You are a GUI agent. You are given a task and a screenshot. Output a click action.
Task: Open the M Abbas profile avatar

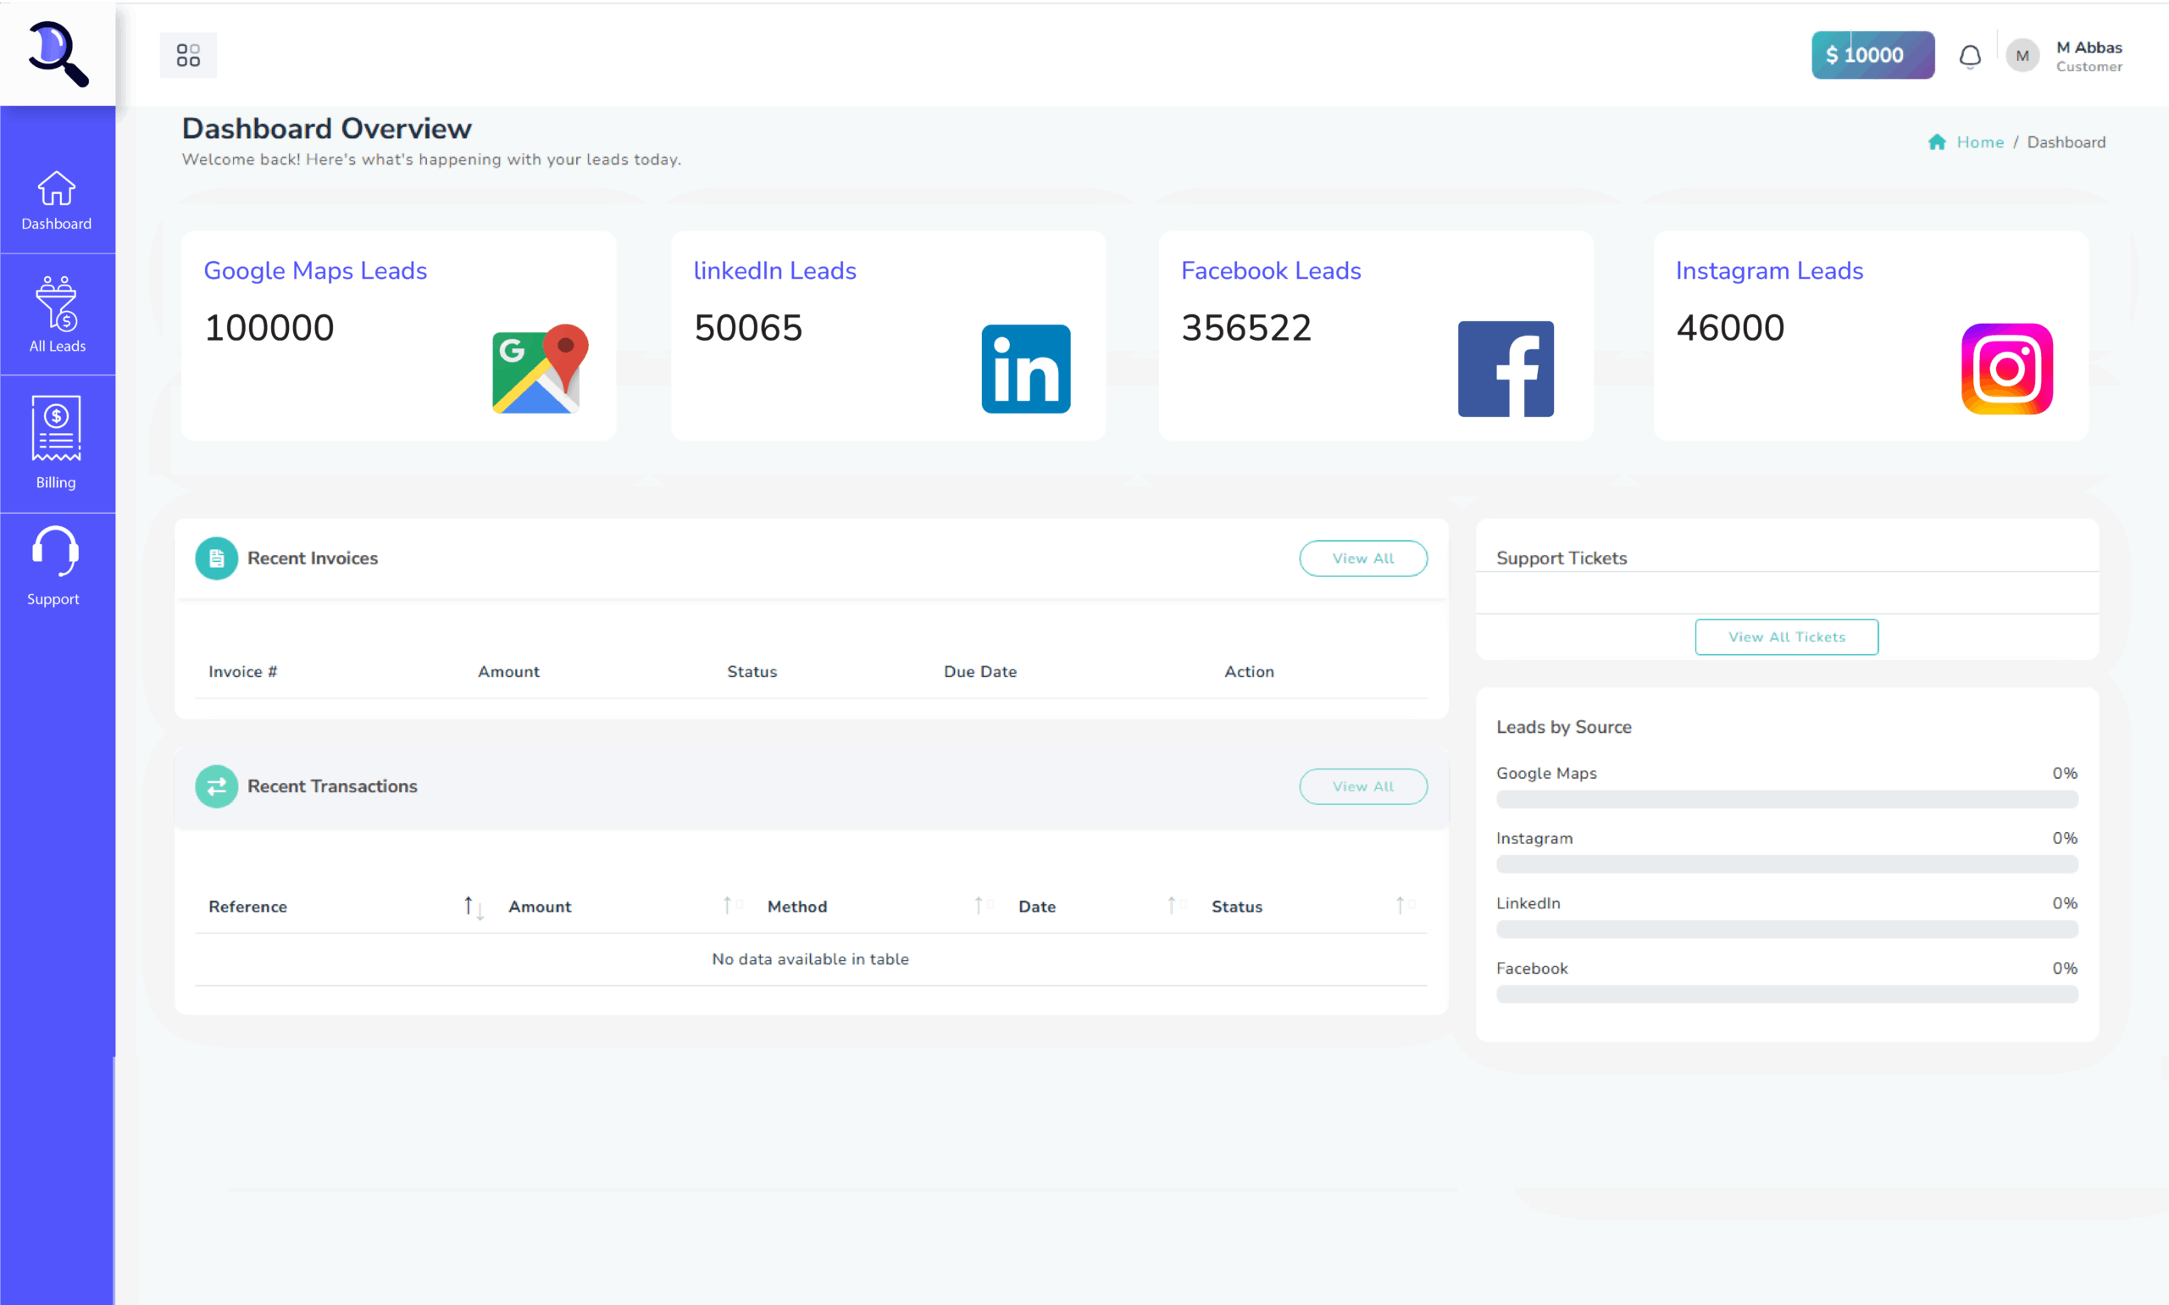click(2022, 56)
